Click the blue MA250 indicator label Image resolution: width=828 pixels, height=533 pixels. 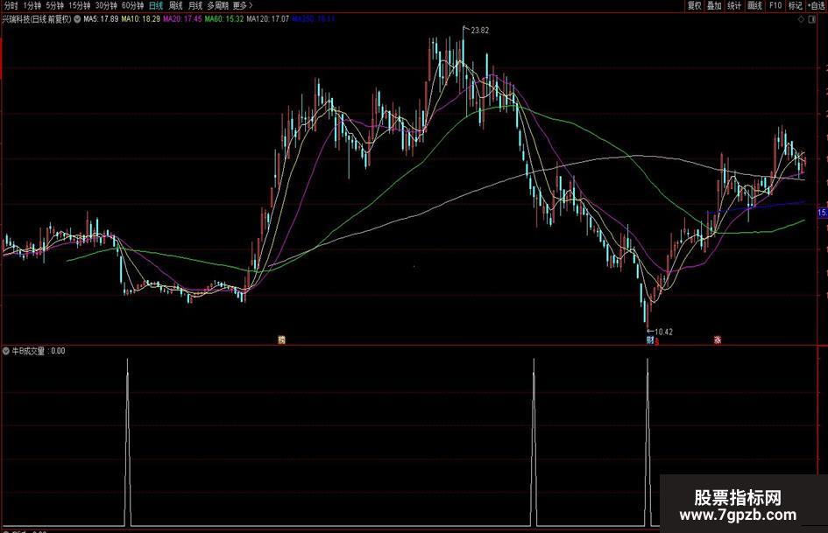pyautogui.click(x=314, y=19)
